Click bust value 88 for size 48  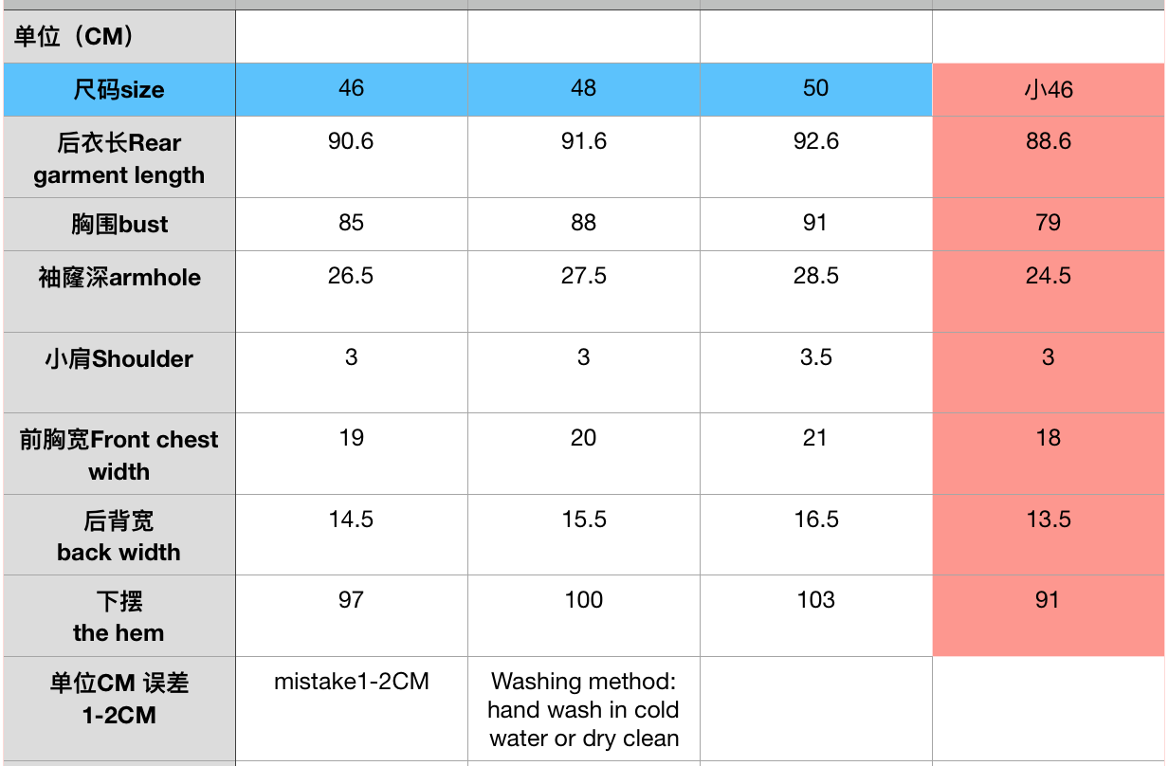coord(583,223)
